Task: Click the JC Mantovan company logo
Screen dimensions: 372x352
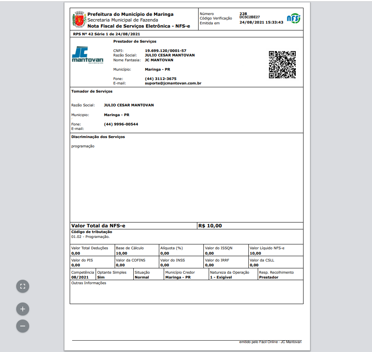Action: pyautogui.click(x=87, y=56)
